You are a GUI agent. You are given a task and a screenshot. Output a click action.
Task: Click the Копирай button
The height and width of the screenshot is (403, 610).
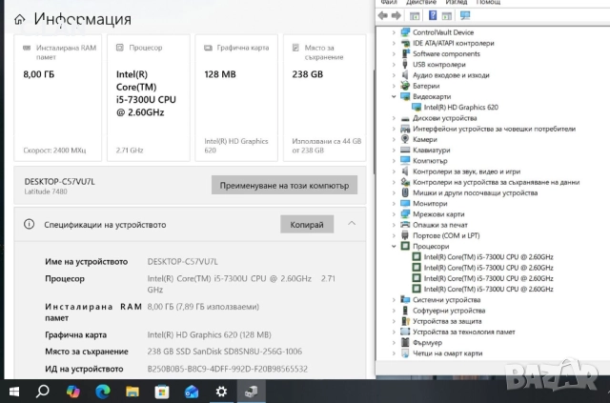coord(307,225)
